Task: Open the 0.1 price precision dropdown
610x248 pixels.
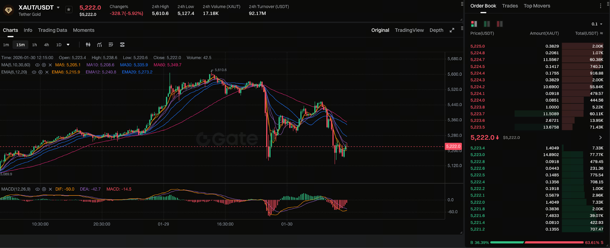Action: 597,24
